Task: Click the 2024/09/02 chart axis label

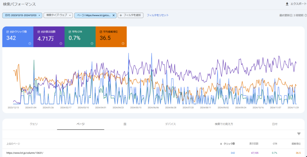Action: click(223, 108)
